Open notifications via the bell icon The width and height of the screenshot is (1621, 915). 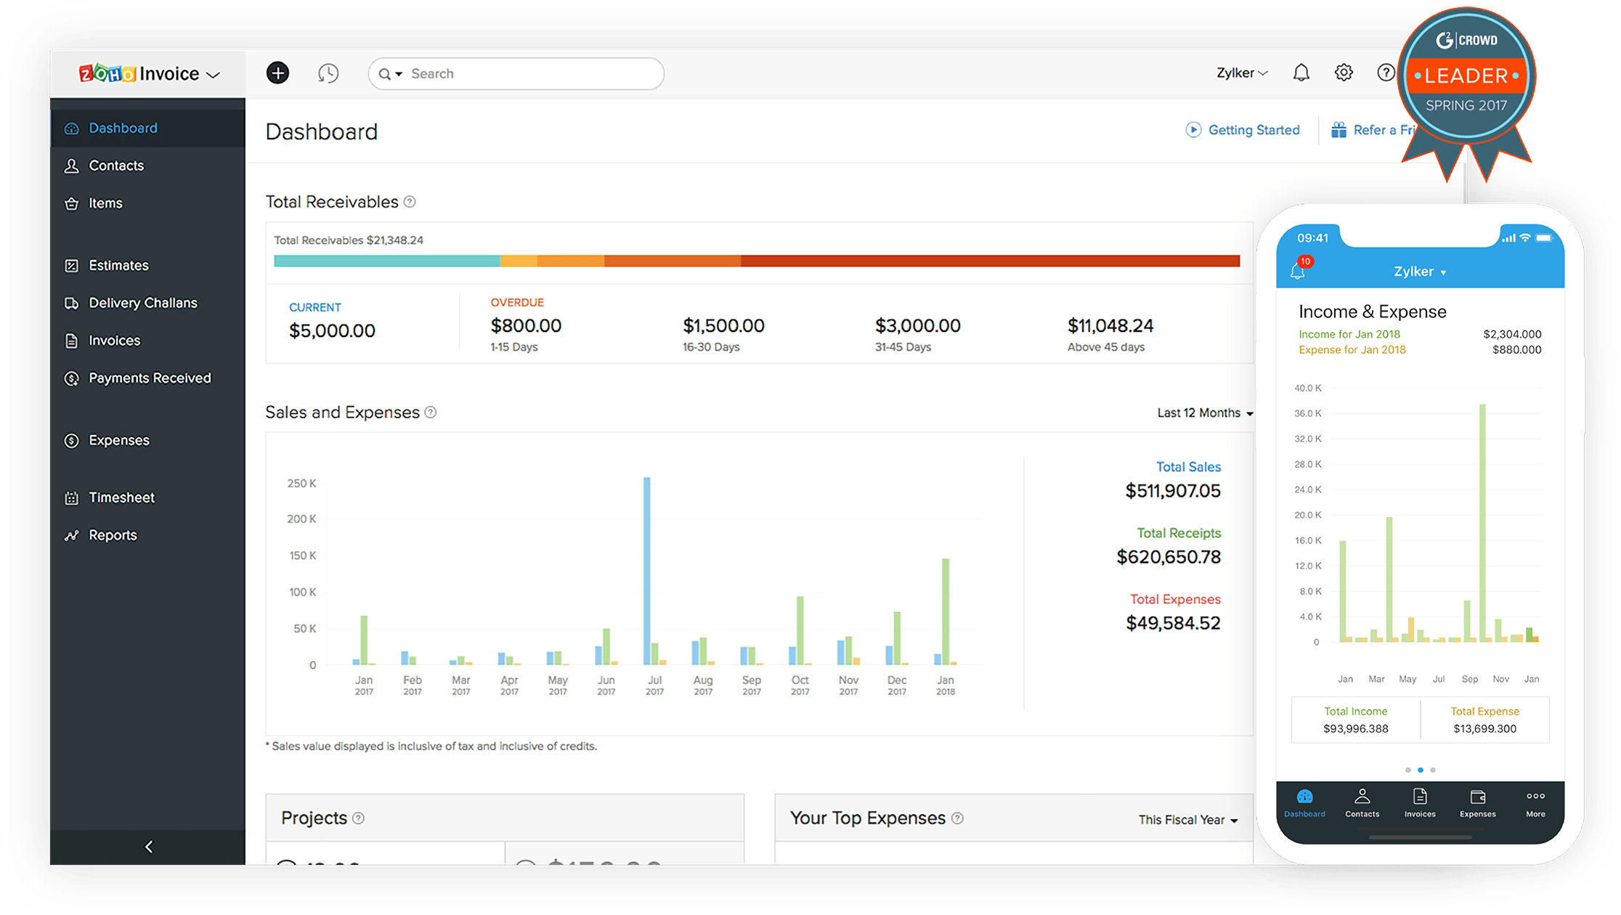point(1301,73)
